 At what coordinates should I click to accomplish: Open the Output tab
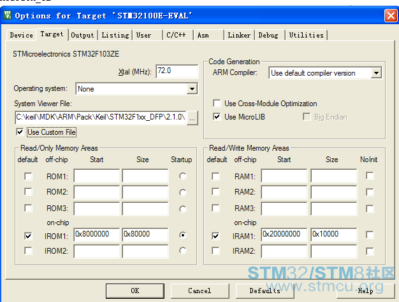click(x=82, y=35)
